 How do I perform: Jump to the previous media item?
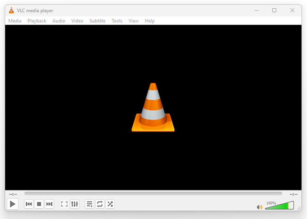click(x=29, y=204)
